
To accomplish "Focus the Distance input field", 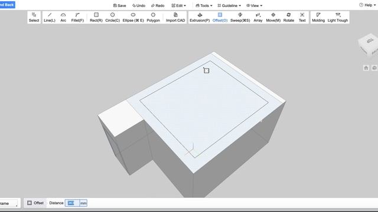I will click(x=72, y=203).
